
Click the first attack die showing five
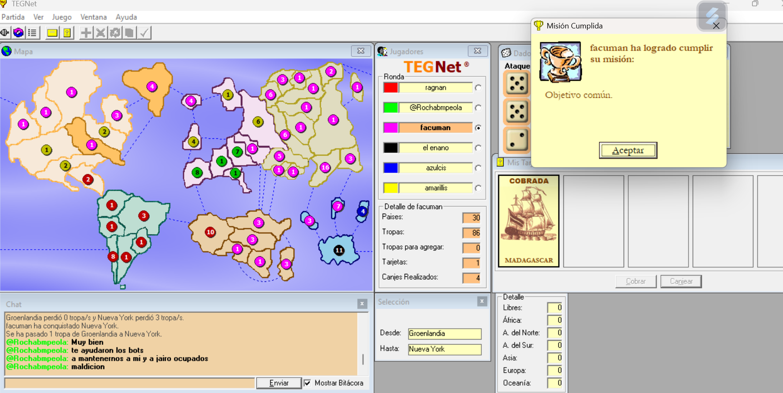(x=517, y=84)
